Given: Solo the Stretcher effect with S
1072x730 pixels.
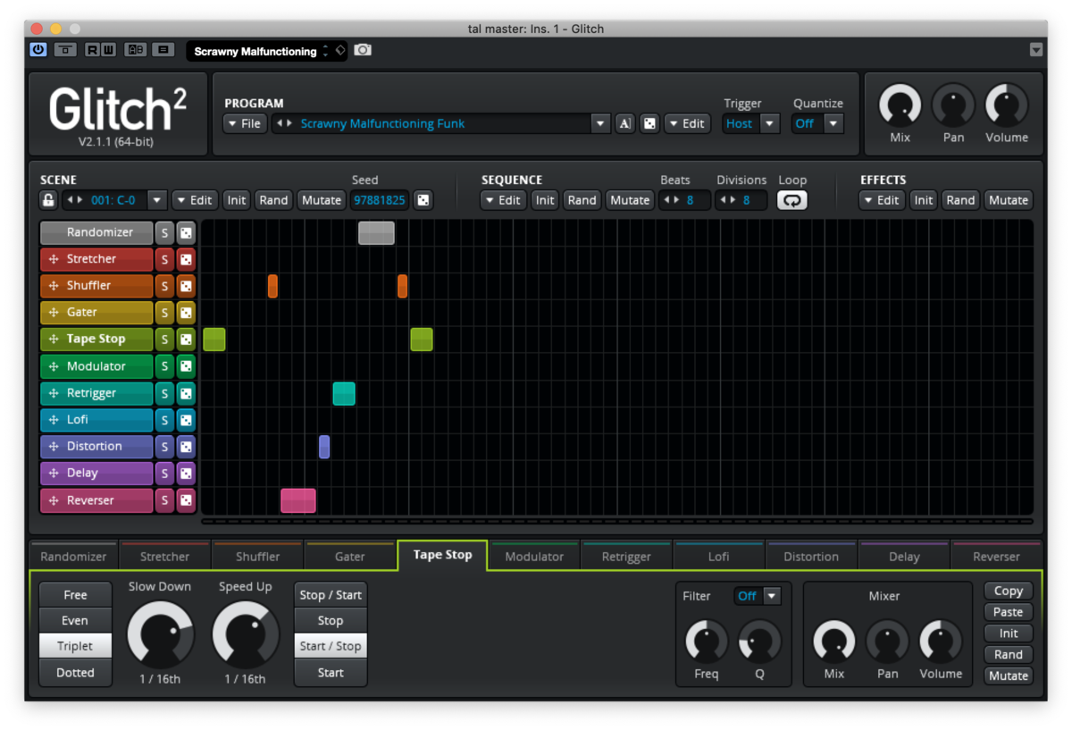Looking at the screenshot, I should point(164,259).
